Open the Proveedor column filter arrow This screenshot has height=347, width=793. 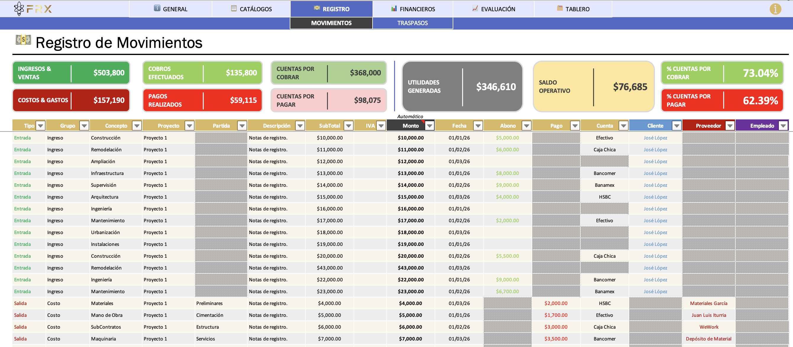[x=730, y=126]
